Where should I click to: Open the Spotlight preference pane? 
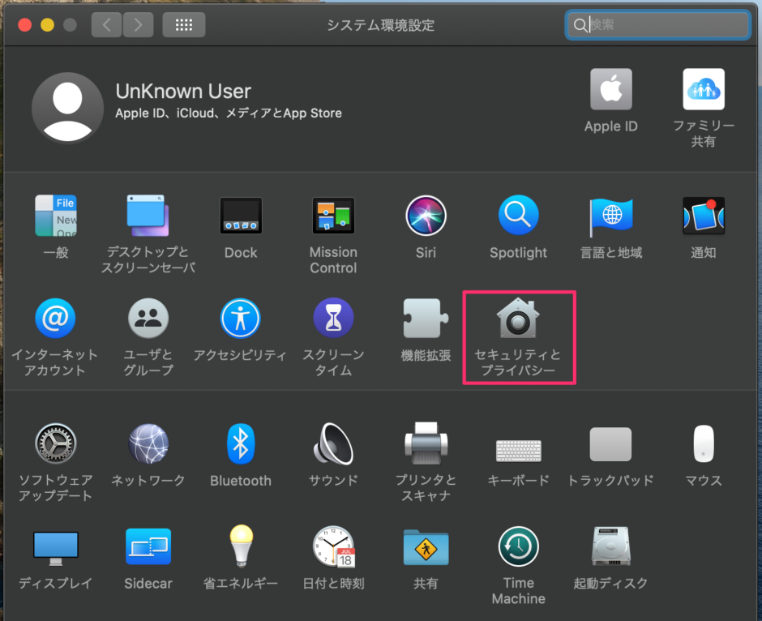(518, 216)
